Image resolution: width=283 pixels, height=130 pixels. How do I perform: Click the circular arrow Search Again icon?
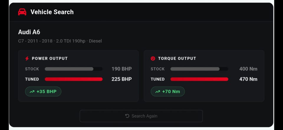click(x=127, y=116)
